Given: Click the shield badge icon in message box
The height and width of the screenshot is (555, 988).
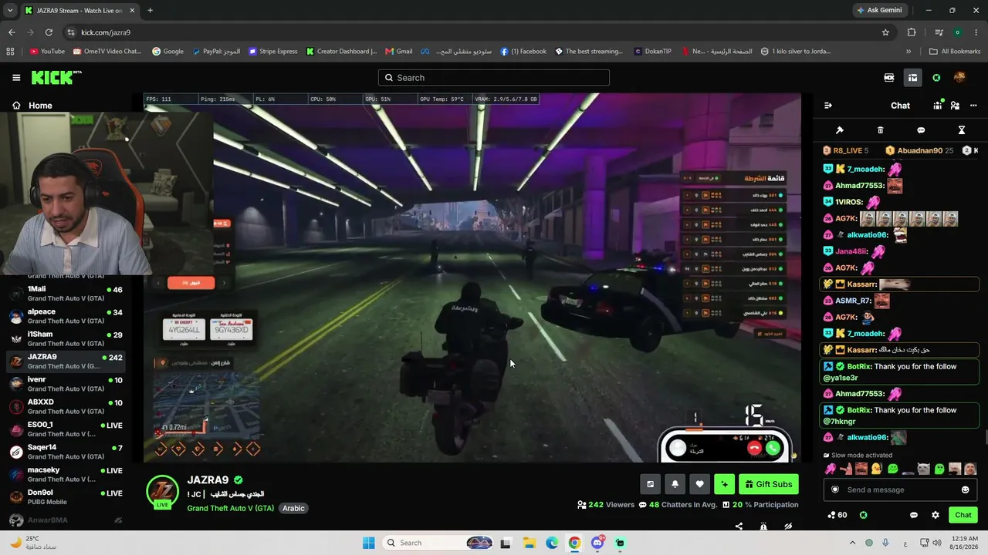Looking at the screenshot, I should coord(834,489).
